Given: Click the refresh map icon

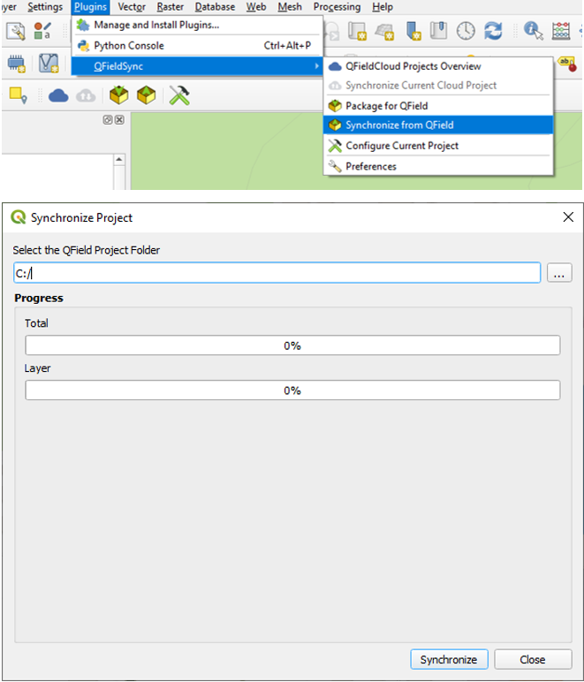Looking at the screenshot, I should coord(493,31).
